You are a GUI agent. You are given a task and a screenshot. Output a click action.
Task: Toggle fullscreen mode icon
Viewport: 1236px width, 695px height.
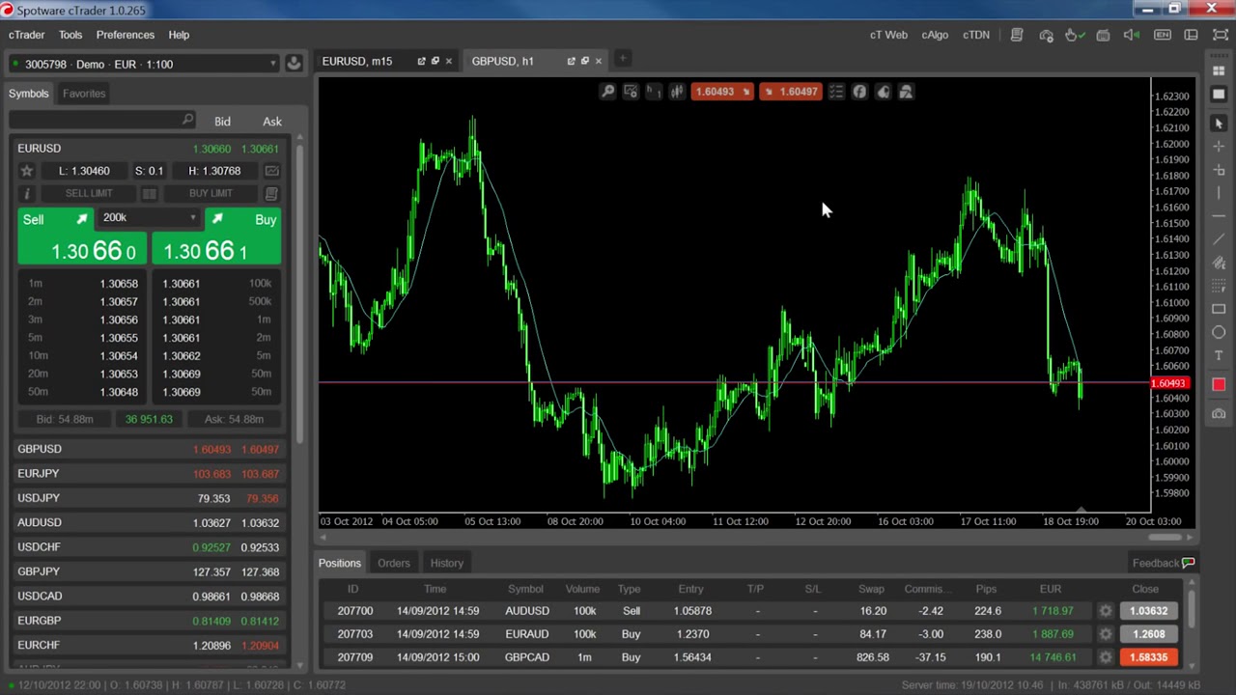(x=1221, y=36)
